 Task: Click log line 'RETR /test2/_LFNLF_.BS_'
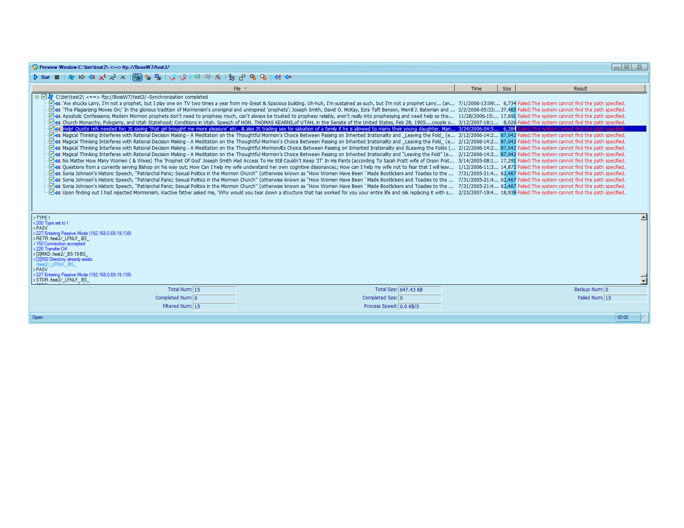point(61,239)
